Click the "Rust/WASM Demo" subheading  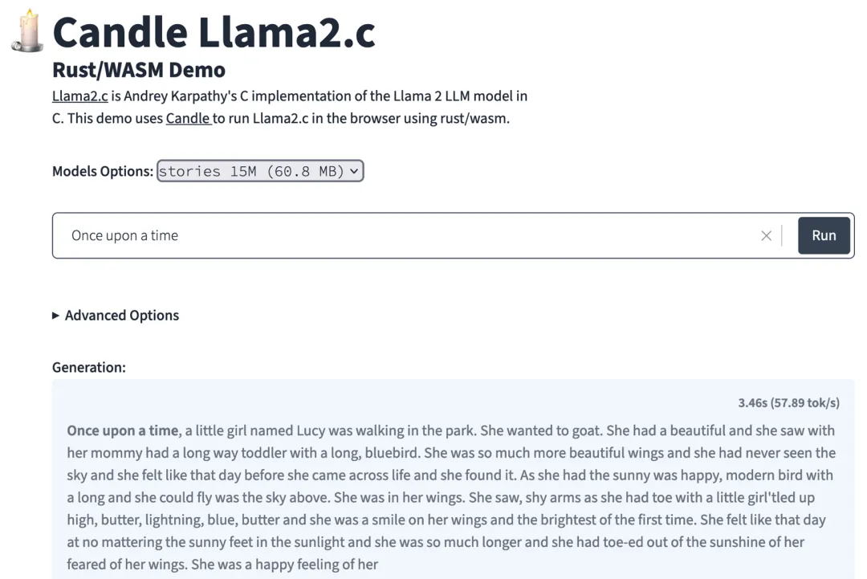coord(139,70)
